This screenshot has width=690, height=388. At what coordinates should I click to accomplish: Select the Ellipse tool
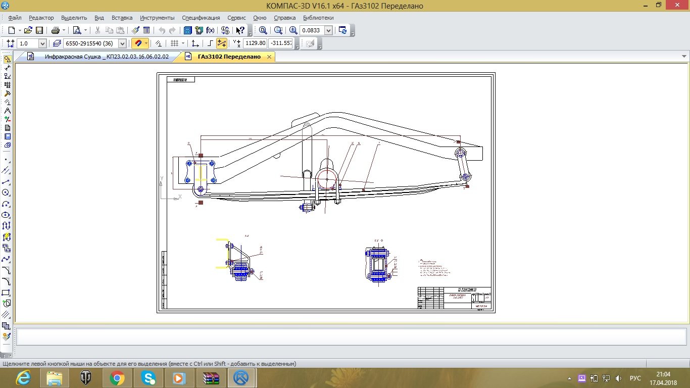pos(6,215)
